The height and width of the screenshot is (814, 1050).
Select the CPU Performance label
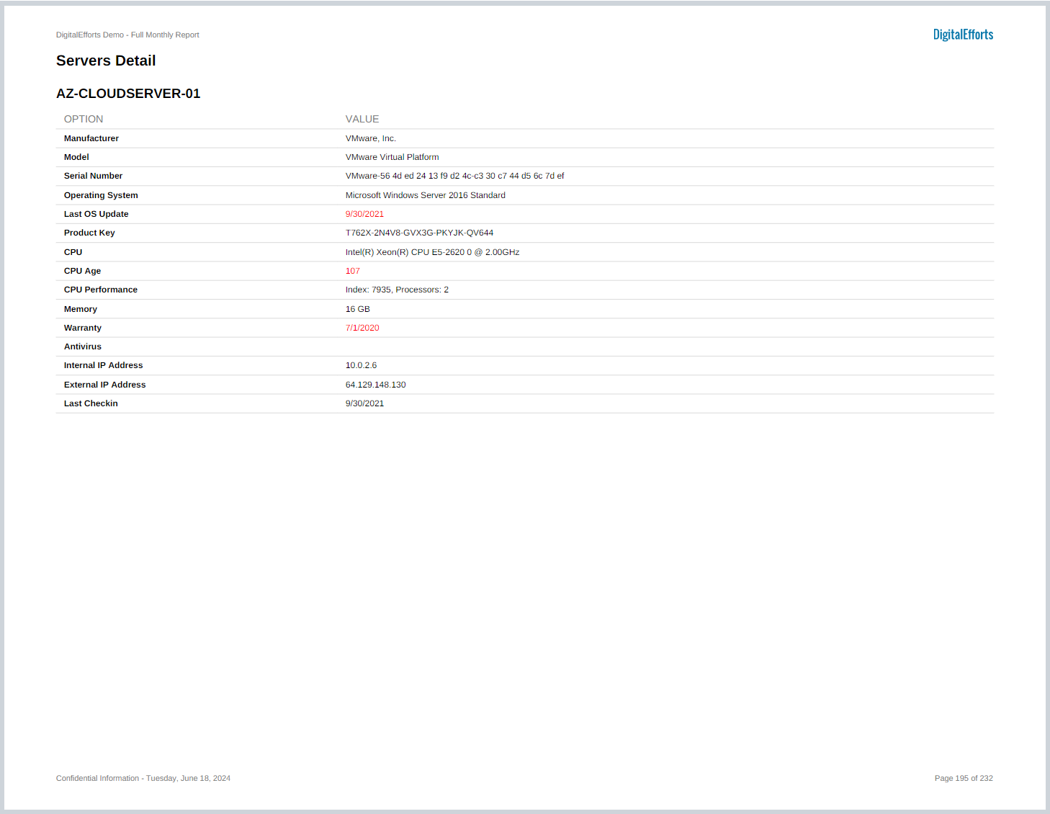(101, 290)
